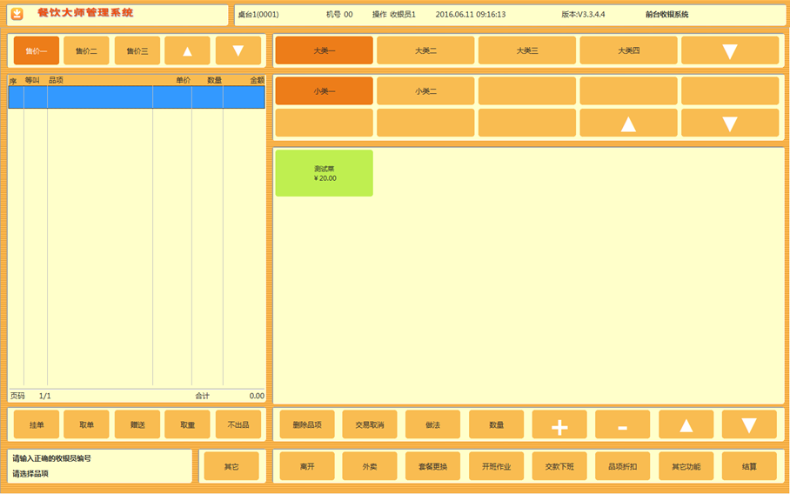Switch to price level 售价二
Screen dimensions: 790x494
pos(86,51)
